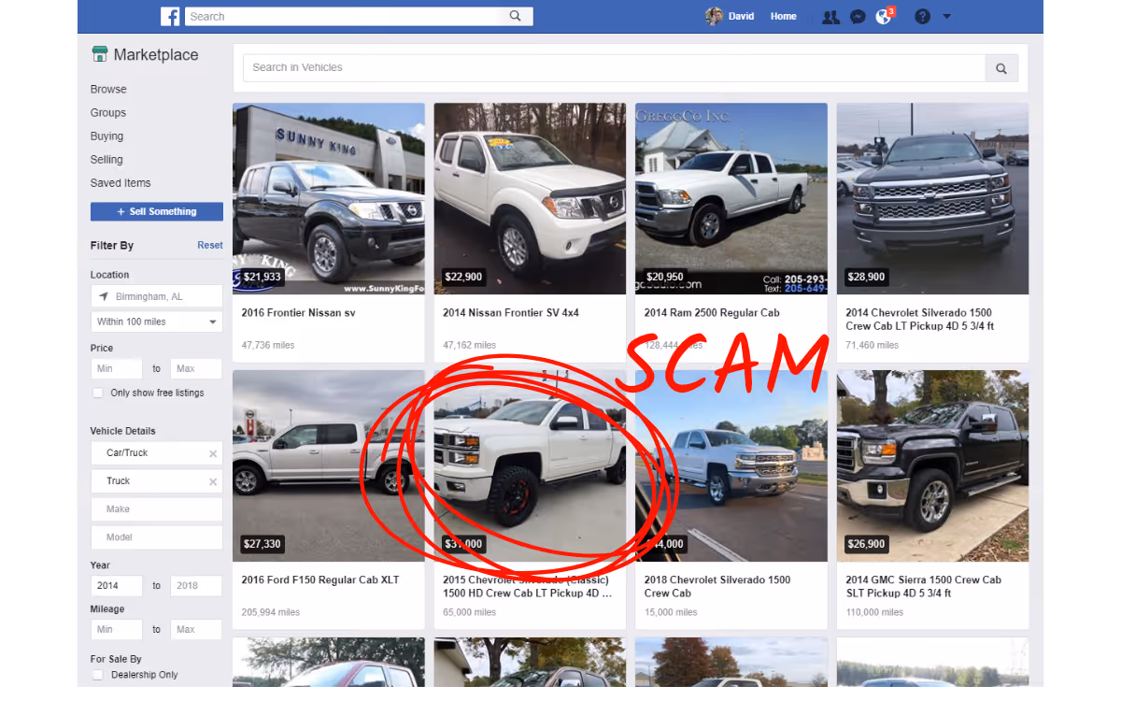Remove the Car/Truck filter with X
The image size is (1121, 701).
point(213,453)
